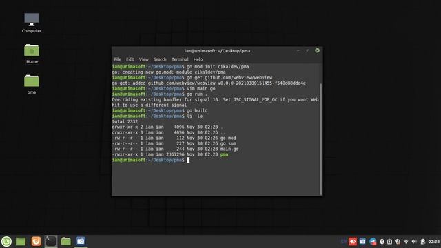Click the blue screenshot tray icon
This screenshot has width=441, height=248.
pyautogui.click(x=362, y=242)
